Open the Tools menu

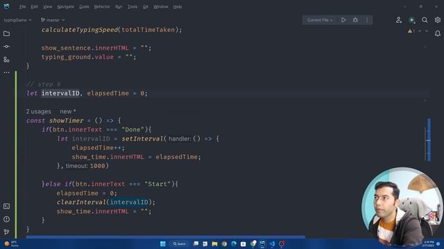pos(133,7)
